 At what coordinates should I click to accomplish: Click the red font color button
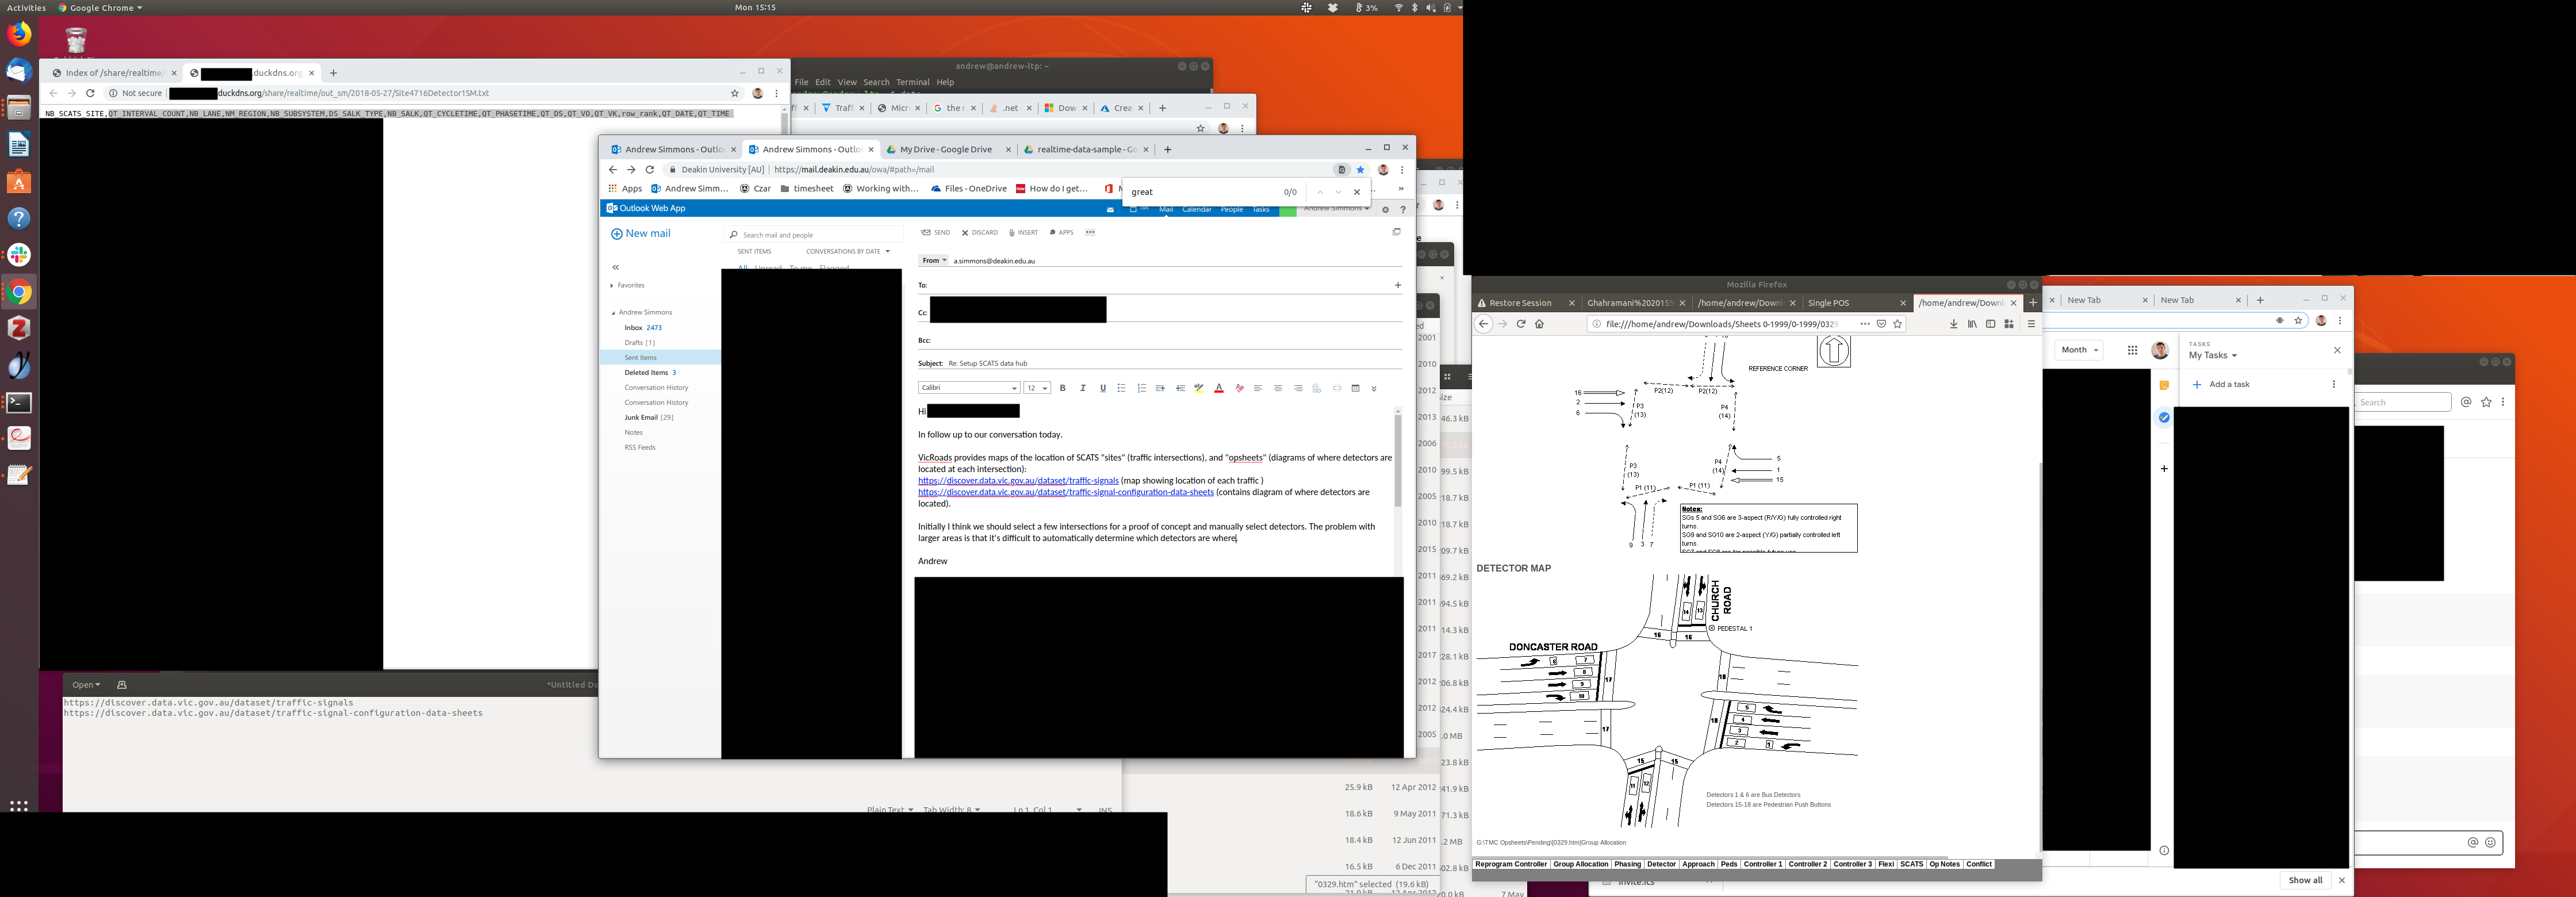click(1218, 388)
